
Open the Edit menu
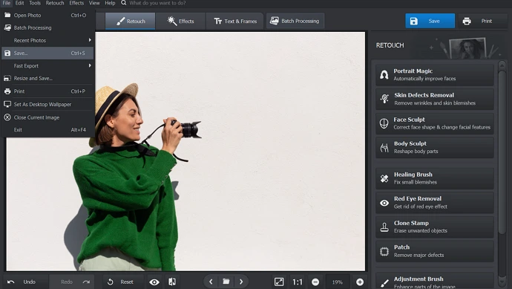click(x=19, y=3)
